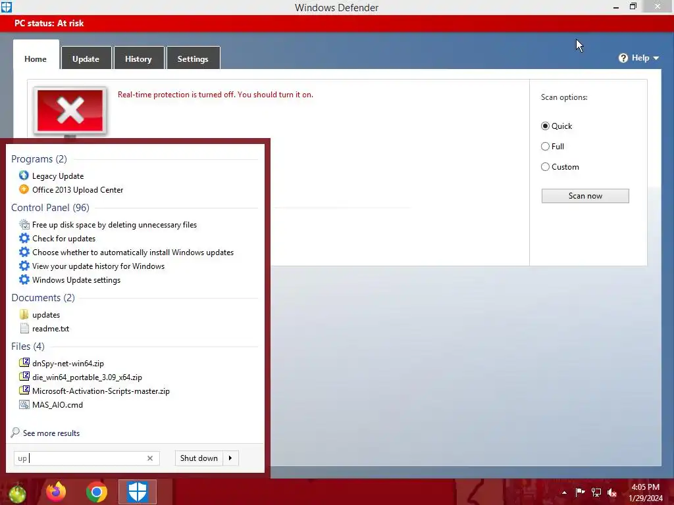674x505 pixels.
Task: Click the real-time protection turned off message
Action: [215, 95]
